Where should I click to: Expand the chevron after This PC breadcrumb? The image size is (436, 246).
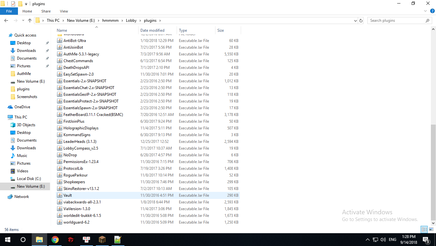[x=63, y=20]
